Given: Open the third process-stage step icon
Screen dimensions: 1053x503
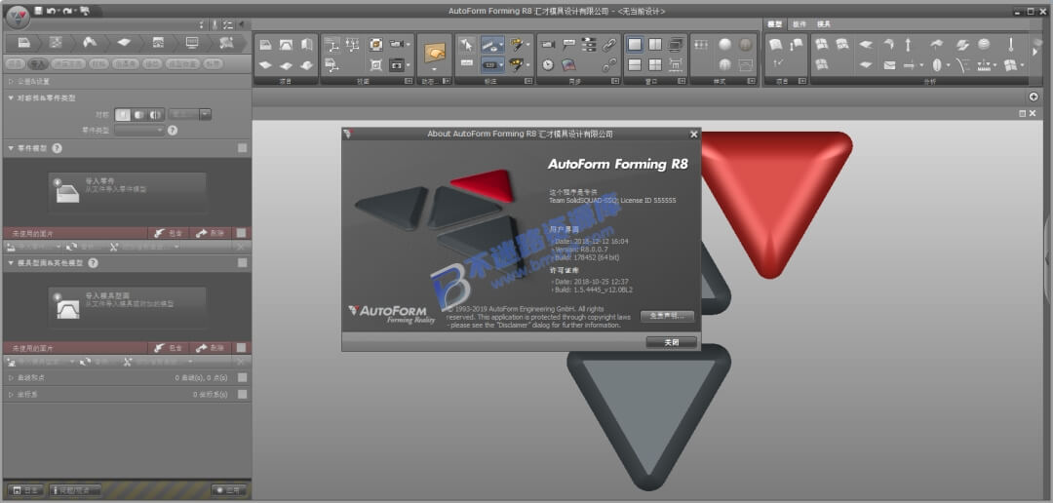Looking at the screenshot, I should coord(90,43).
